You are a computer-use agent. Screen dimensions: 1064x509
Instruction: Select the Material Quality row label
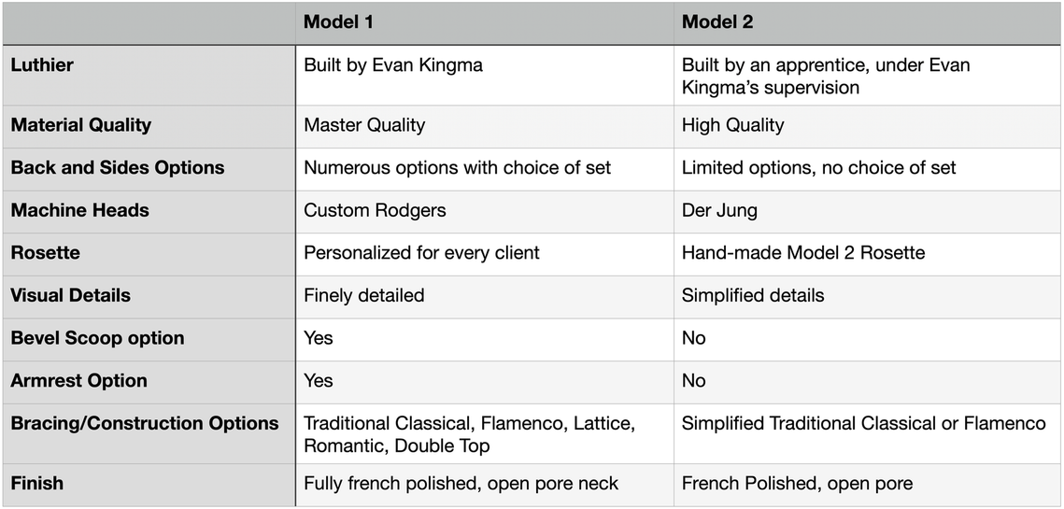[x=80, y=125]
